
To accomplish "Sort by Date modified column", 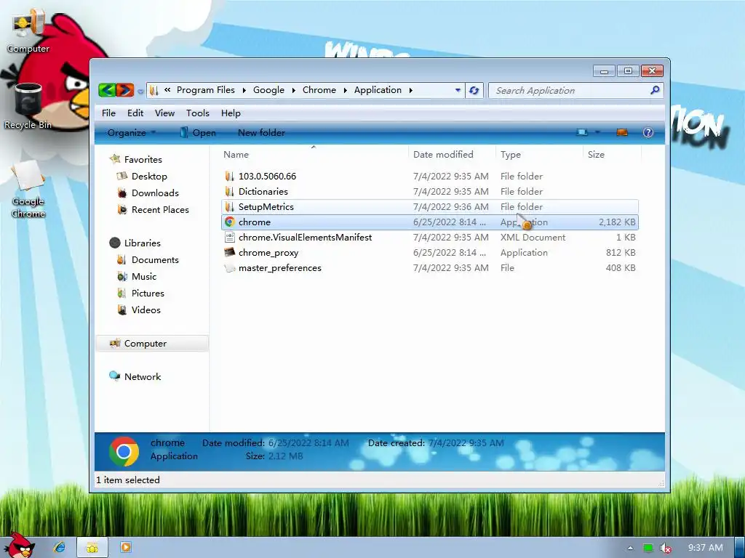I will coord(452,154).
